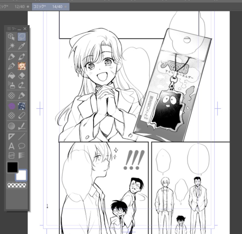Select the Fill bucket tool
This screenshot has width=242, height=234.
click(11, 76)
